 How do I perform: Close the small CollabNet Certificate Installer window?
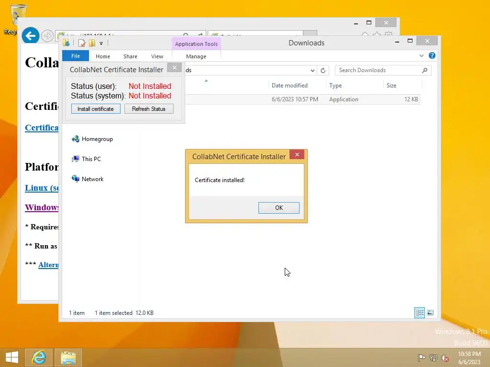pos(174,67)
